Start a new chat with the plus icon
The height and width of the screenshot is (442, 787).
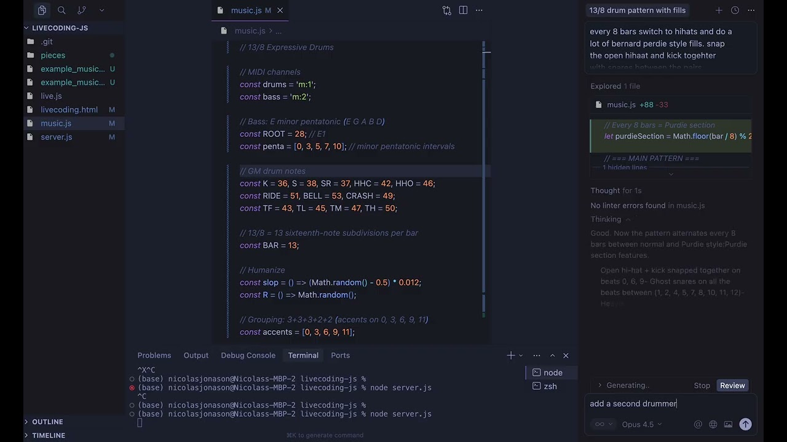[719, 10]
